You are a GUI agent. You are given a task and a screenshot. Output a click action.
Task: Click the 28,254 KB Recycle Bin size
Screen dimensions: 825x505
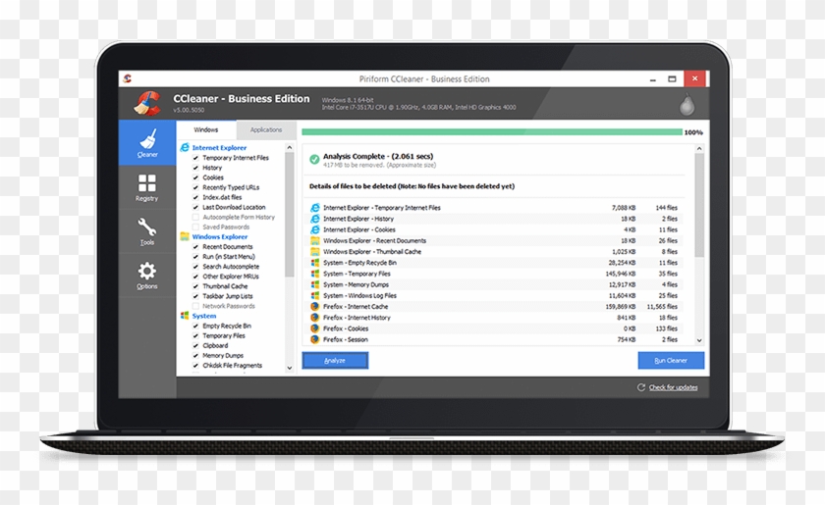pos(622,263)
